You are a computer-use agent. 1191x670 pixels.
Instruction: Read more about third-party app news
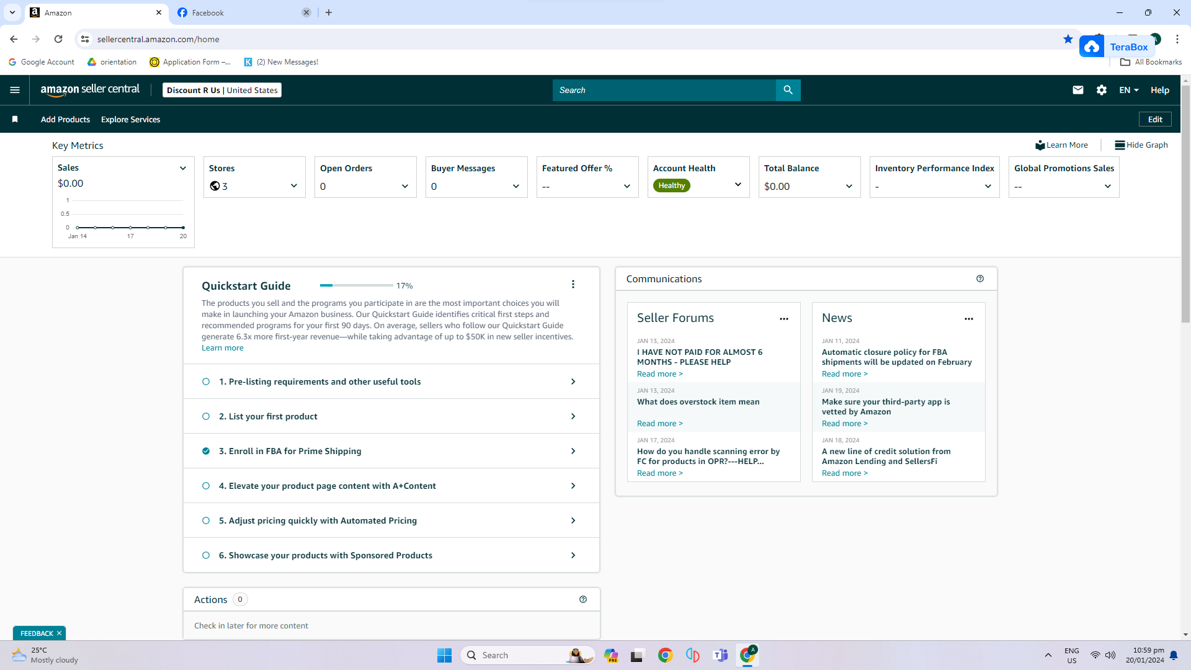[845, 424]
